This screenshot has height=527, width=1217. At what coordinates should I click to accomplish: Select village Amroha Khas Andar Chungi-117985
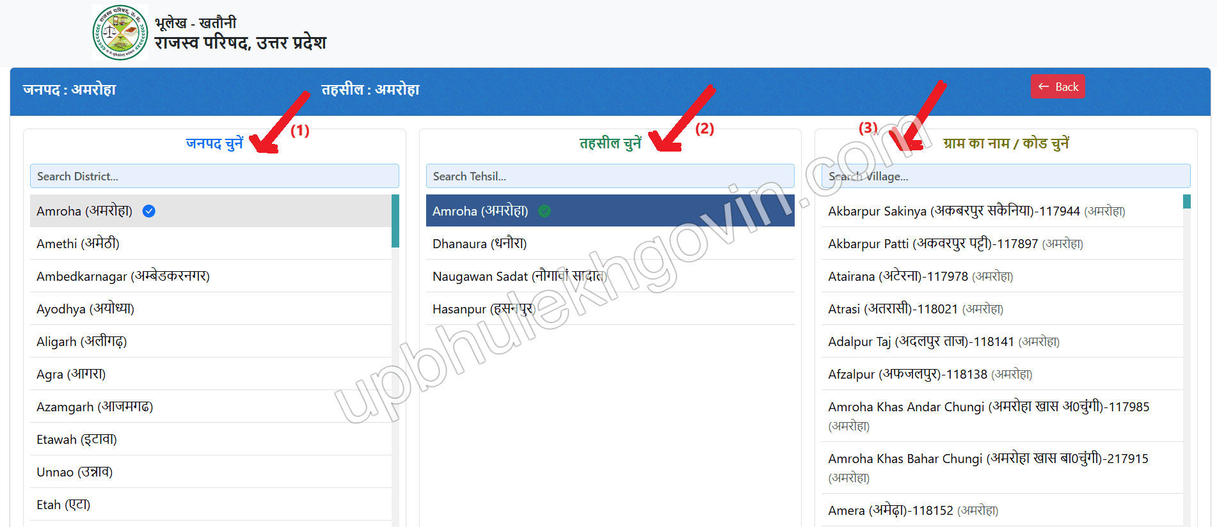[1002, 416]
